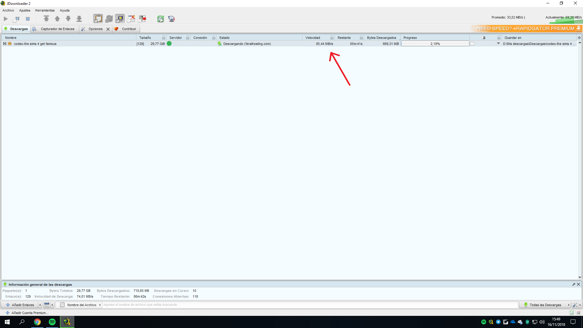Move selection to top with arrow-to-top icon
Image resolution: width=583 pixels, height=328 pixels.
[x=46, y=19]
